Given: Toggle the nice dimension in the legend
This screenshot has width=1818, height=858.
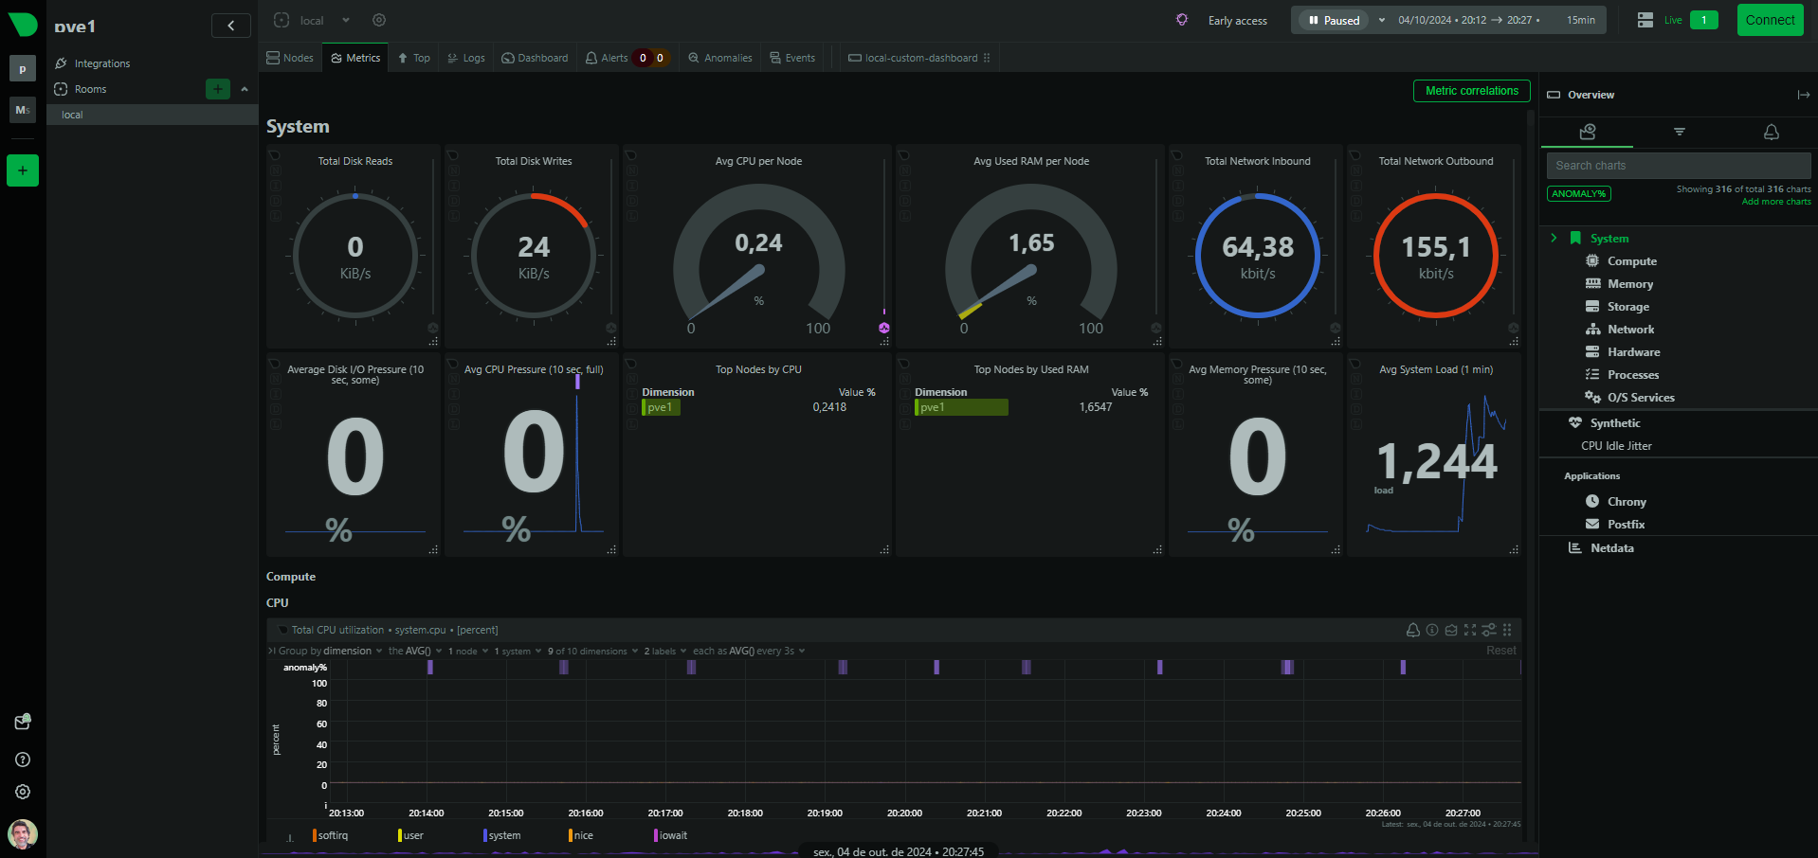Looking at the screenshot, I should tap(581, 835).
